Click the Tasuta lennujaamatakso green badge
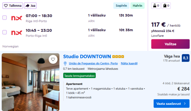The image size is (191, 111). pos(79,75)
